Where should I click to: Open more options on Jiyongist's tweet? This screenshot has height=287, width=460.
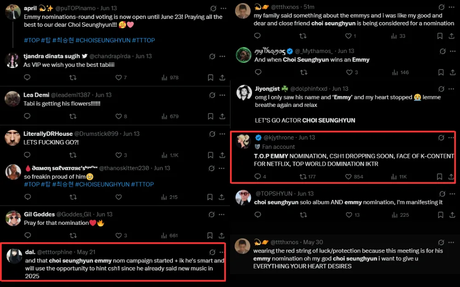pyautogui.click(x=453, y=88)
